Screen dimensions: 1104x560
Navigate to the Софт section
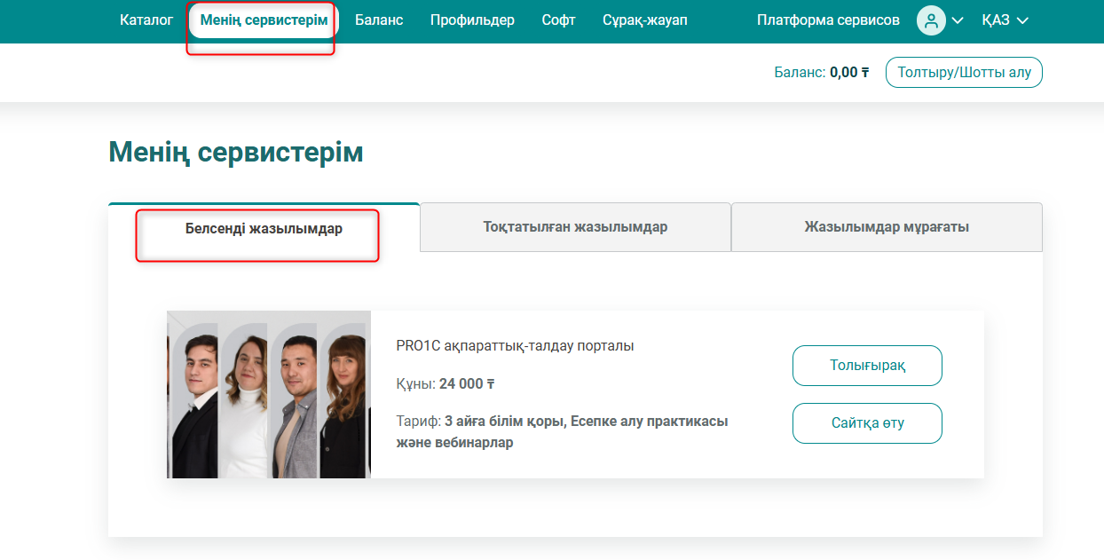pyautogui.click(x=558, y=20)
